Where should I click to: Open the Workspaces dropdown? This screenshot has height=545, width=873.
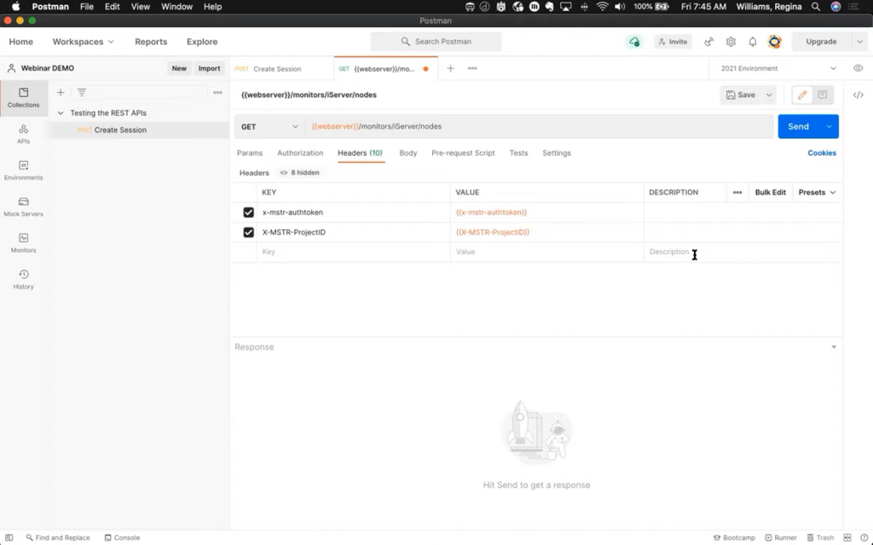83,42
